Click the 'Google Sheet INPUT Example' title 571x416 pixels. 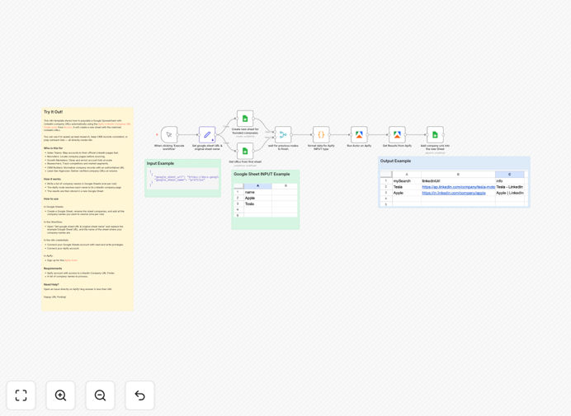[x=262, y=174]
